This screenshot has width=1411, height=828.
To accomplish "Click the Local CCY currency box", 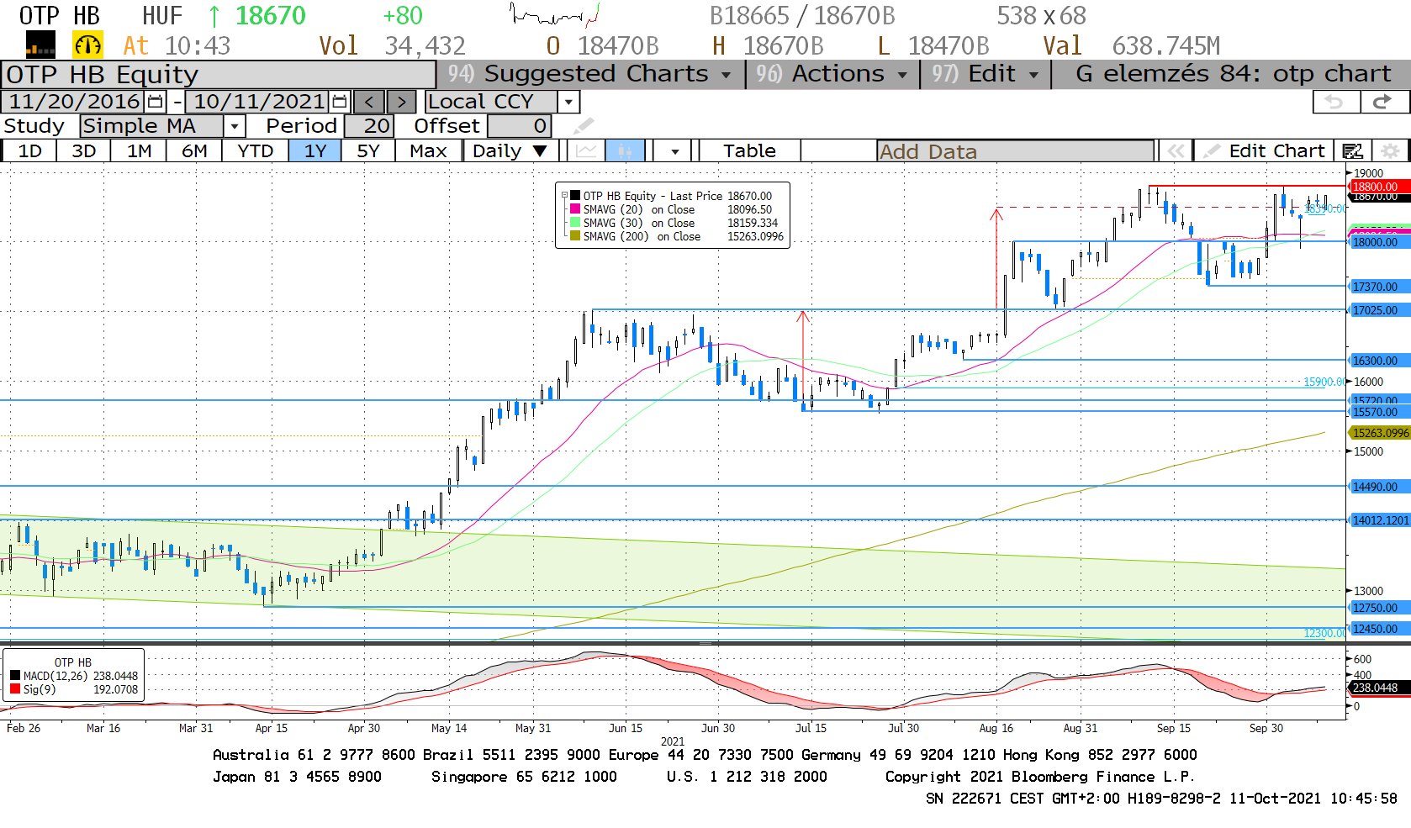I will [492, 102].
